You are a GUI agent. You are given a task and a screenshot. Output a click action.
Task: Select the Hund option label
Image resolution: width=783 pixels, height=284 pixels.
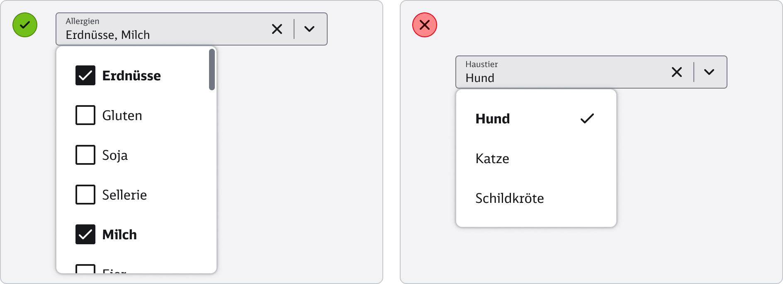tap(493, 119)
